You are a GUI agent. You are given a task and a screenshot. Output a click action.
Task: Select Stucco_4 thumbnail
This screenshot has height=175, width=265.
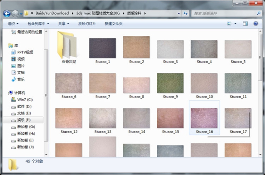click(x=204, y=49)
